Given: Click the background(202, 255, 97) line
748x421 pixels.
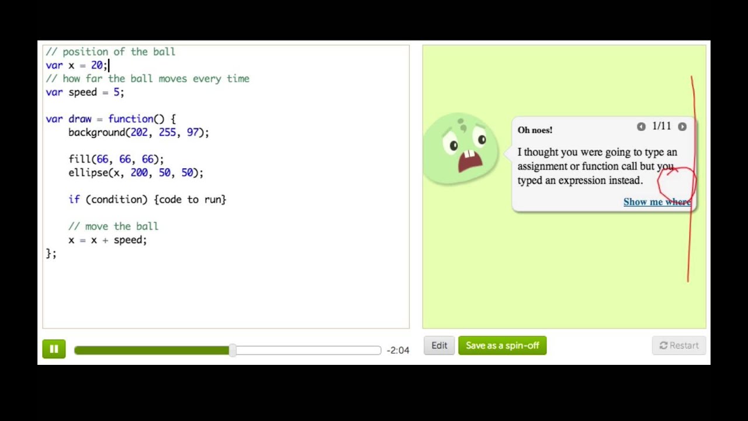Looking at the screenshot, I should pos(138,132).
